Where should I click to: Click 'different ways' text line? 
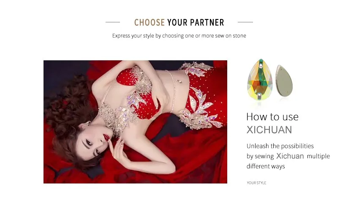266,166
